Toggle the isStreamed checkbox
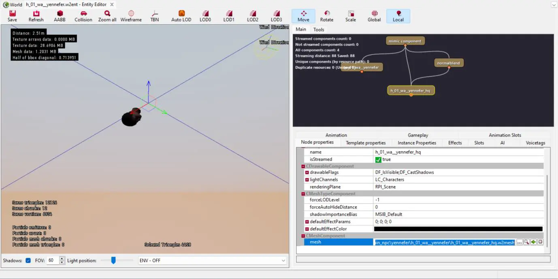 coord(378,160)
